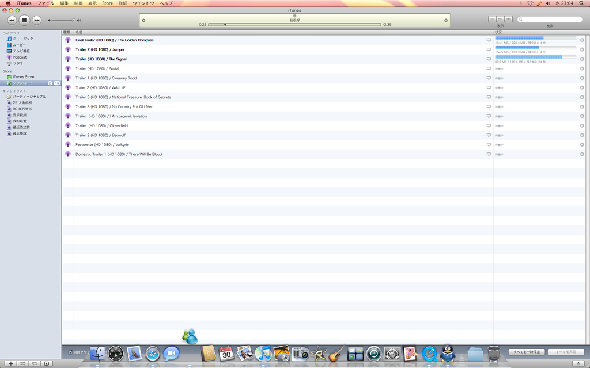The width and height of the screenshot is (590, 368).
Task: Click the playback progress bar of the song
Action: [x=294, y=25]
